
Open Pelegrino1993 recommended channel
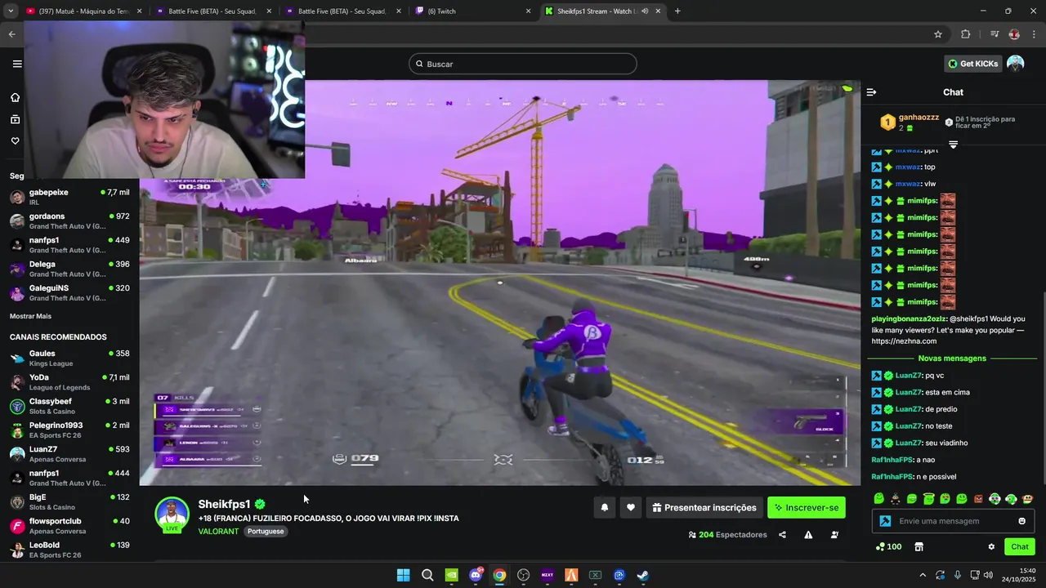pyautogui.click(x=69, y=430)
